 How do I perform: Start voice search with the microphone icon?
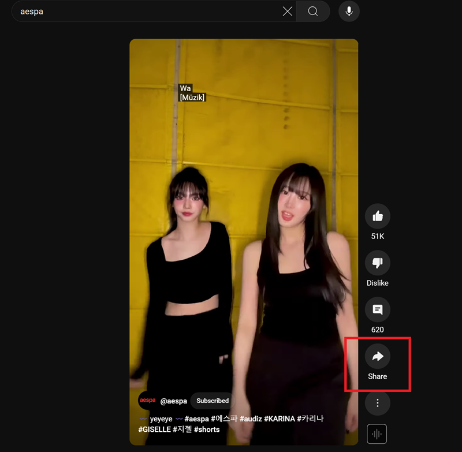click(x=349, y=12)
